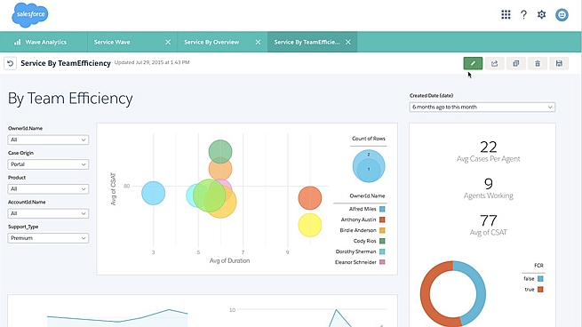Click the Count of Rows bubble legend

click(369, 166)
